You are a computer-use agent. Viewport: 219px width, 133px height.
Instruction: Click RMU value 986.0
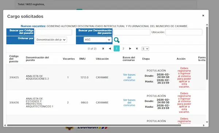click(x=84, y=102)
